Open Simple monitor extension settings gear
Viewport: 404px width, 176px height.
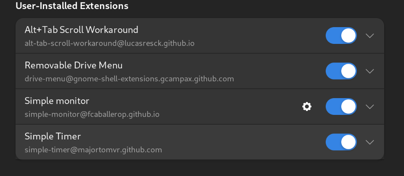pos(307,107)
